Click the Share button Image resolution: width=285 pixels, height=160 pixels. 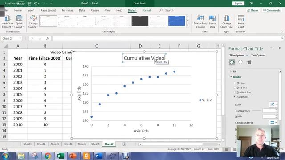252,10
